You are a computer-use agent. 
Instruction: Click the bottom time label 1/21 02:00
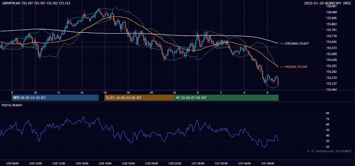coord(221,164)
